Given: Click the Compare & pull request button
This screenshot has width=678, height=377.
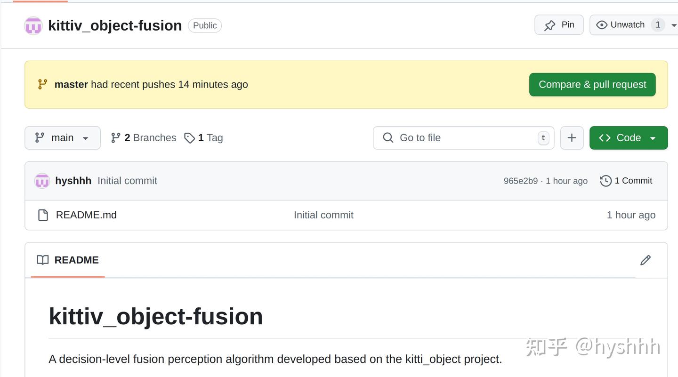Looking at the screenshot, I should click(x=592, y=84).
